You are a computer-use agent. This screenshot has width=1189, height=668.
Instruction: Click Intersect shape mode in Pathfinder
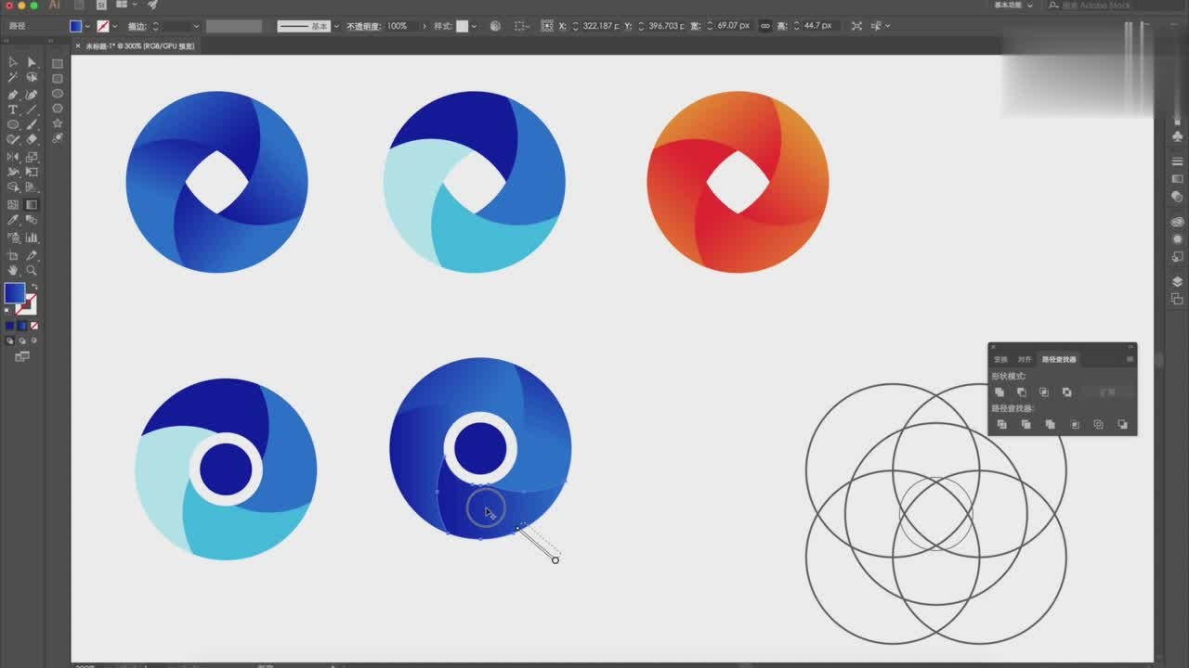1044,392
